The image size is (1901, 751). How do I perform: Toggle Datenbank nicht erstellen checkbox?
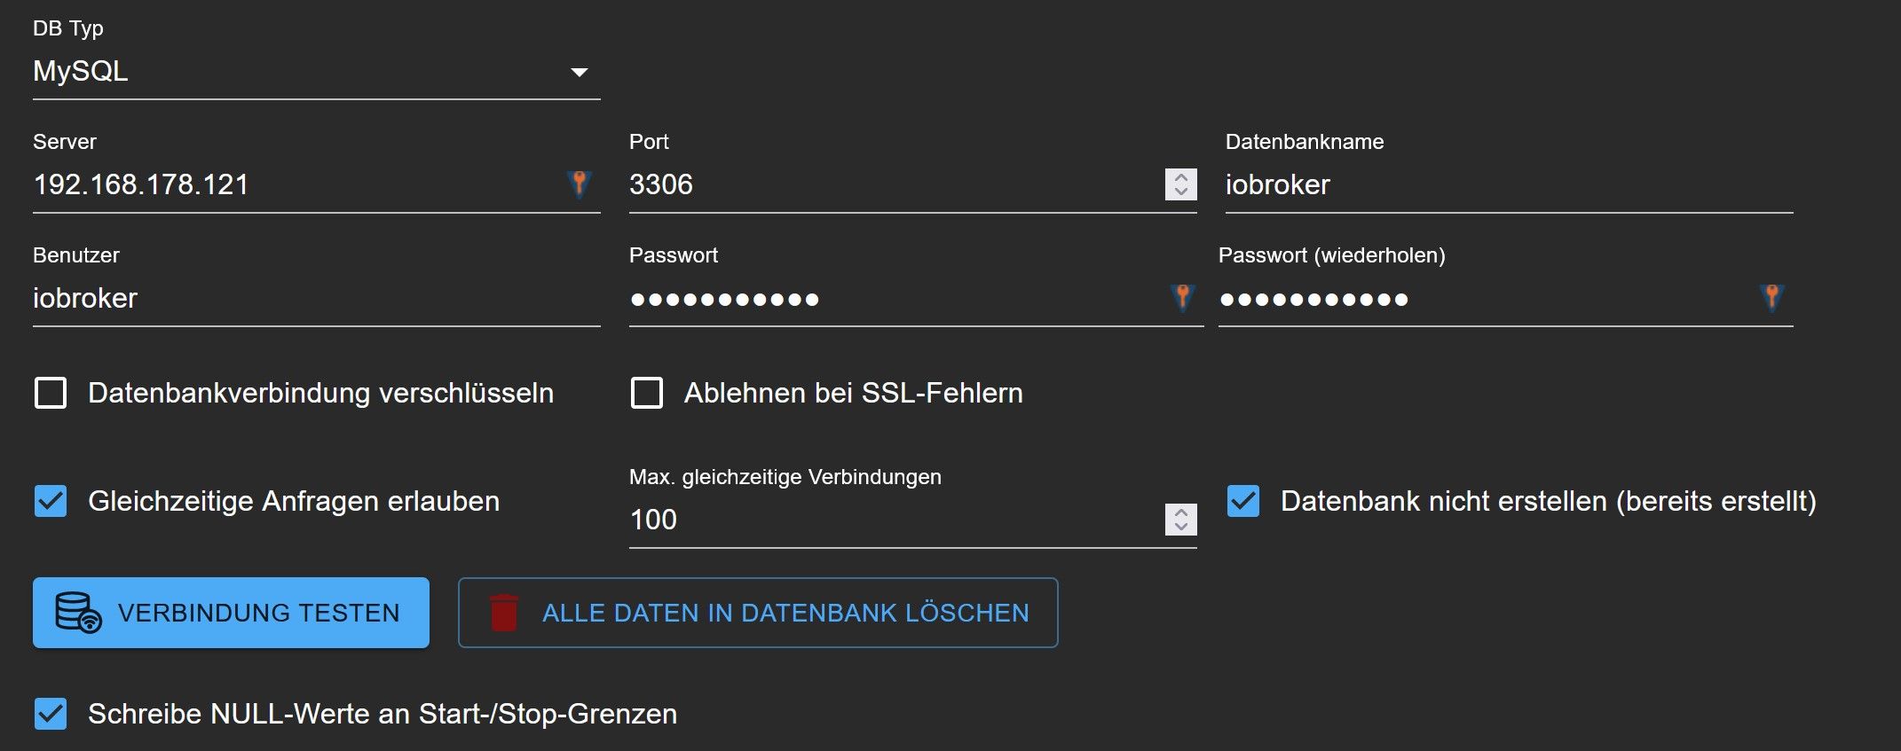(x=1243, y=501)
